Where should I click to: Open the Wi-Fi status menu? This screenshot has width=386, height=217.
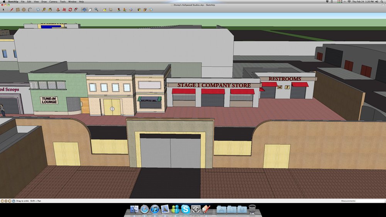(x=349, y=2)
